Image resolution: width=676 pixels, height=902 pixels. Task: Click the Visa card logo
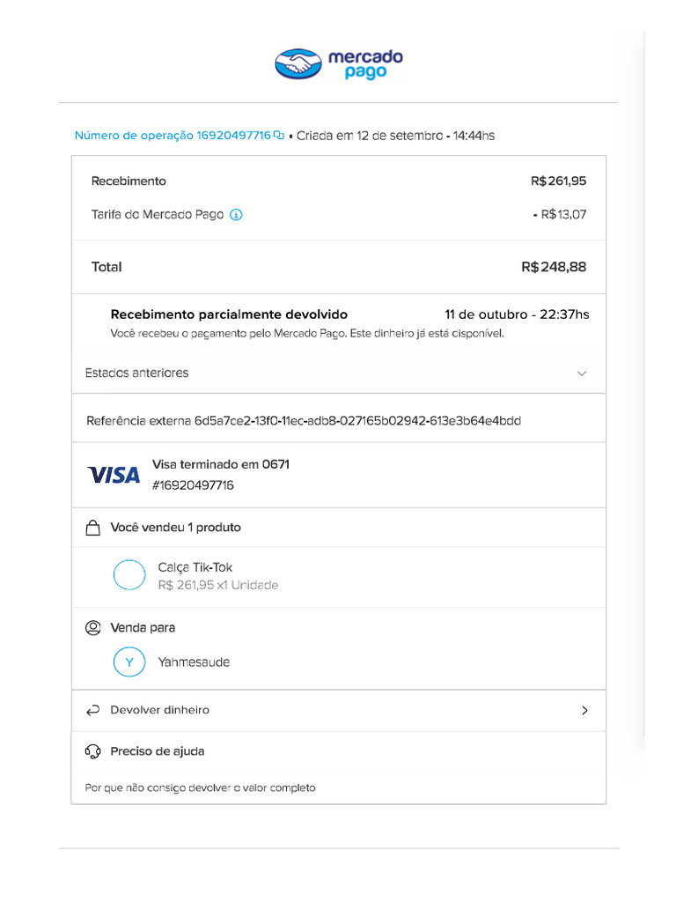(x=114, y=475)
